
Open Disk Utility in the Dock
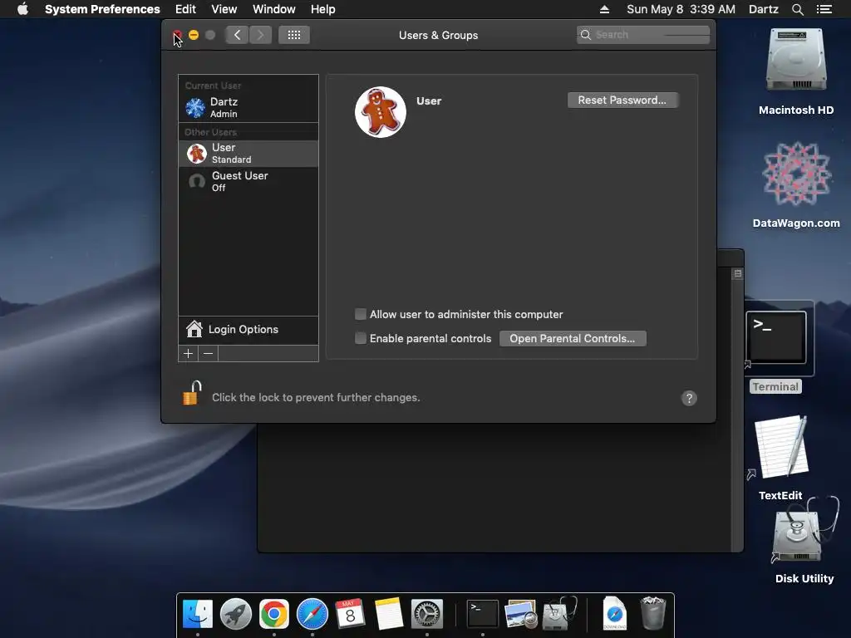click(559, 614)
